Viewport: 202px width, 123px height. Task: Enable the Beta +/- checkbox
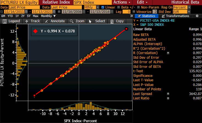pyautogui.click(x=119, y=7)
